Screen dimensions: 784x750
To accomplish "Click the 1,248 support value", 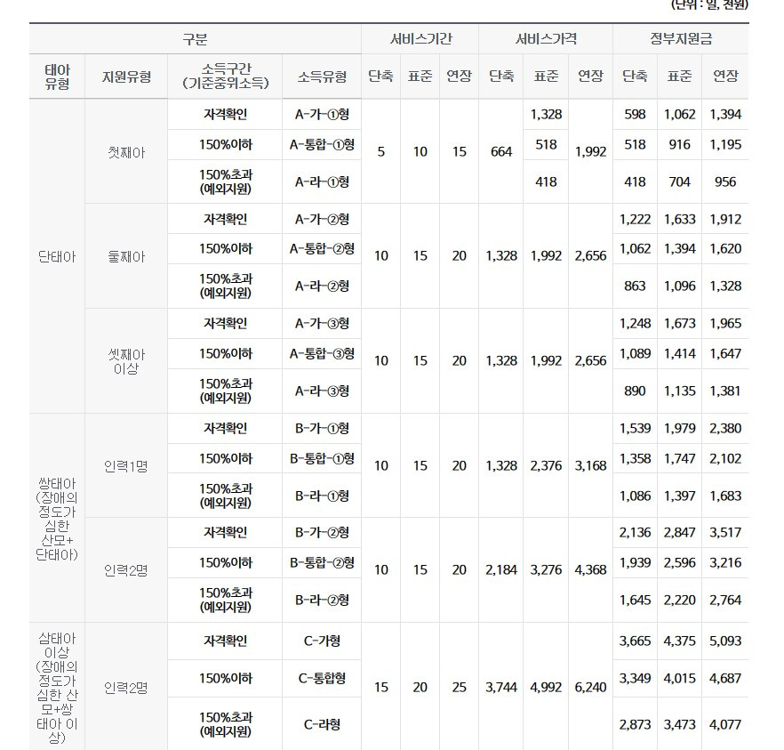I will tap(635, 323).
